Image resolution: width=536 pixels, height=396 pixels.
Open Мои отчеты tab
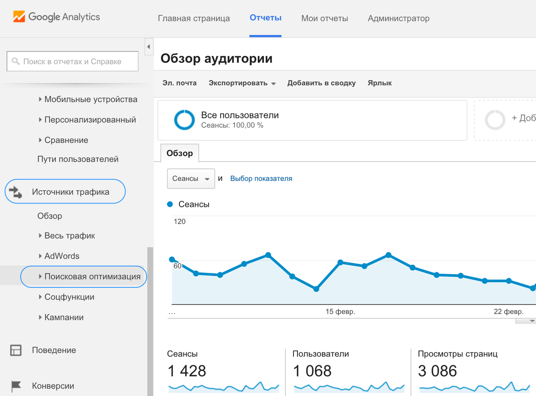tap(325, 18)
